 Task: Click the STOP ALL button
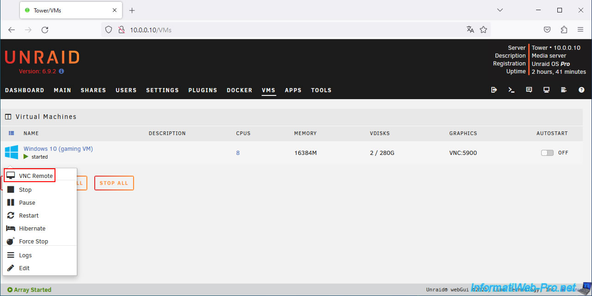click(114, 183)
